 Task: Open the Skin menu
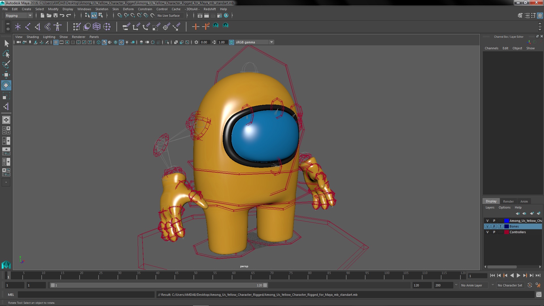coord(115,9)
